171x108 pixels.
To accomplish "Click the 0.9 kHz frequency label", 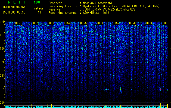I will pos(2,62).
